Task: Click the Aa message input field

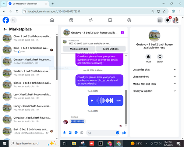Action: (x=101, y=133)
